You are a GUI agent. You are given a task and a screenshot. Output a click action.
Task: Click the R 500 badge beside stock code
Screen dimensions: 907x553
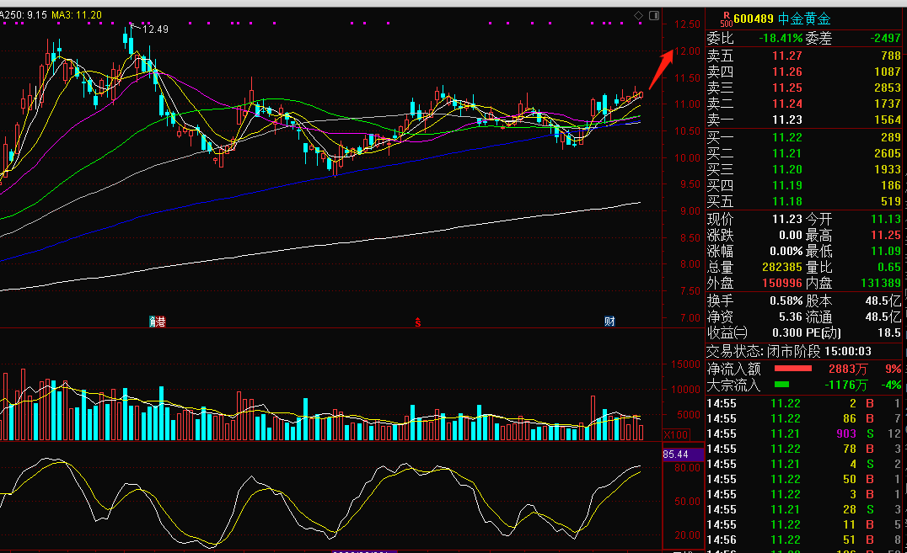[727, 19]
